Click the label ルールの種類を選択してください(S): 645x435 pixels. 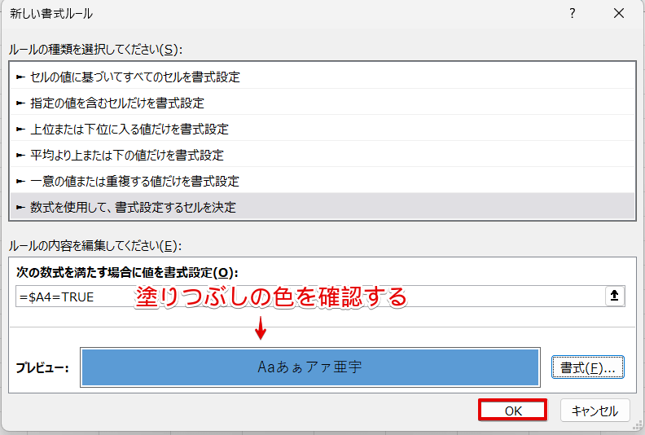(x=95, y=50)
